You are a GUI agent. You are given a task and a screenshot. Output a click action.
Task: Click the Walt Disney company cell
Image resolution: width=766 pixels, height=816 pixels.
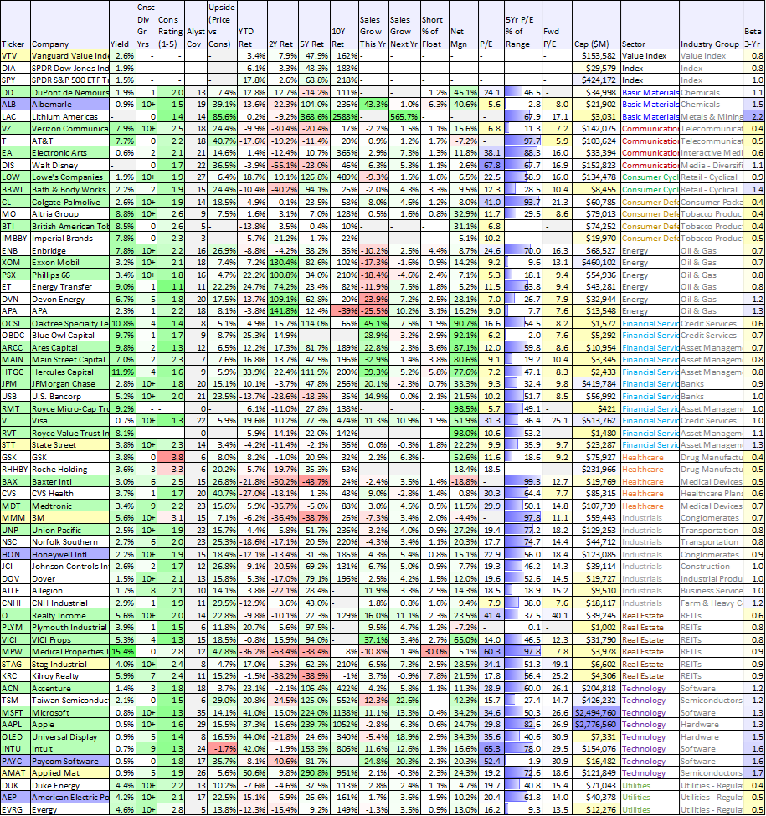coord(69,165)
